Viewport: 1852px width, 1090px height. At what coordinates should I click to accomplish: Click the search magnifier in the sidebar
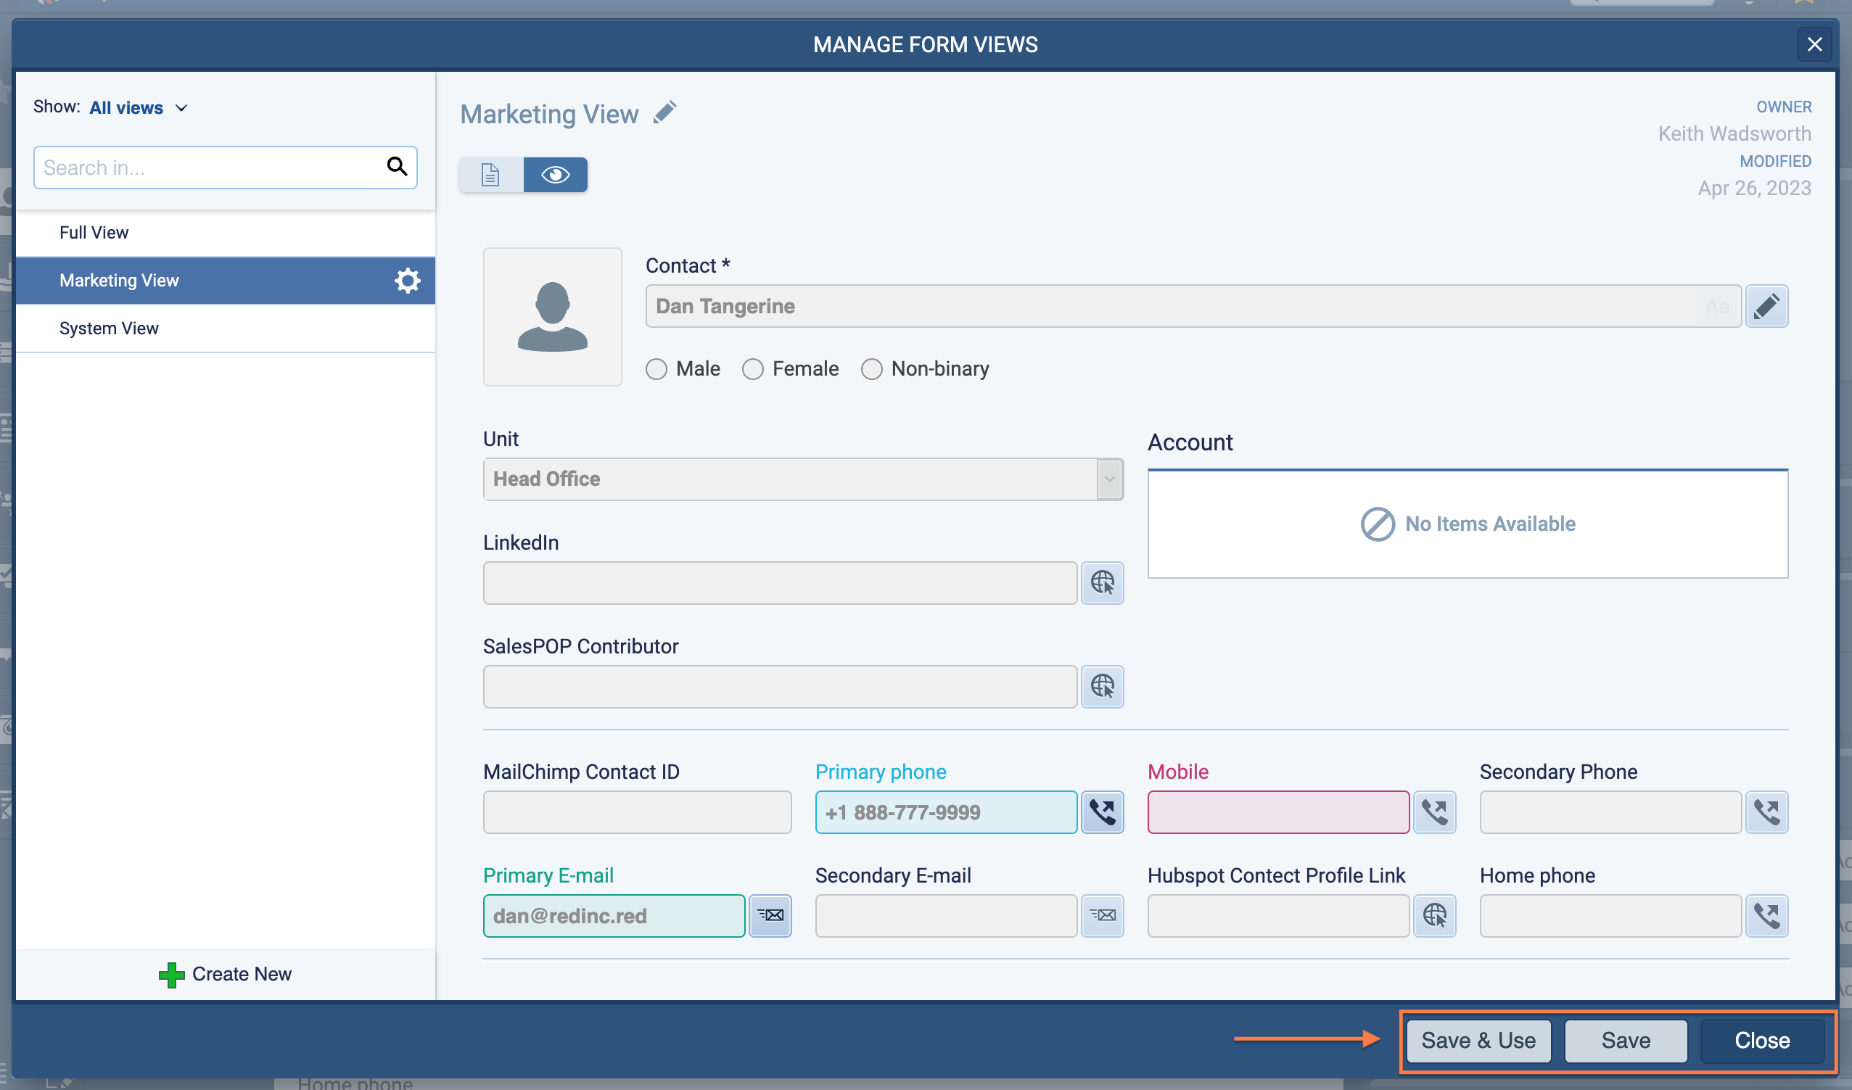coord(398,167)
